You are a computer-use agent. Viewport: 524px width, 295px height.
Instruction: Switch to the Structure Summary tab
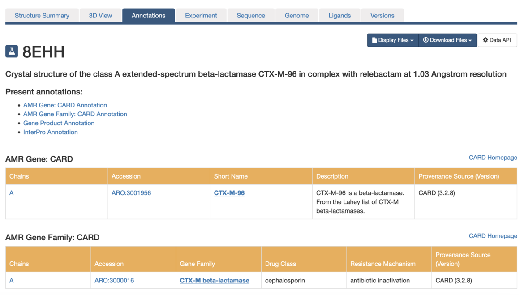click(42, 15)
